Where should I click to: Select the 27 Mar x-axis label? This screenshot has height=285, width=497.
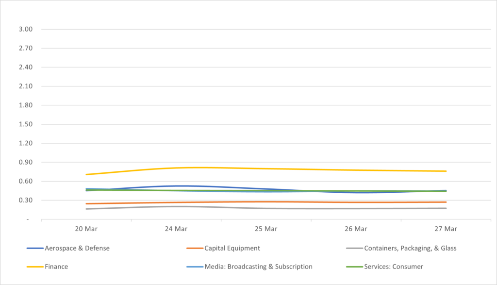coord(446,229)
